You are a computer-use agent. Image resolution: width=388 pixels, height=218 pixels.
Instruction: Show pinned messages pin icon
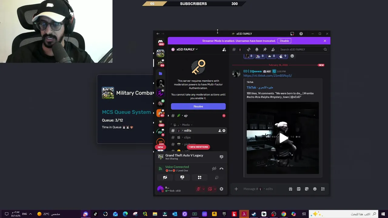pyautogui.click(x=265, y=49)
